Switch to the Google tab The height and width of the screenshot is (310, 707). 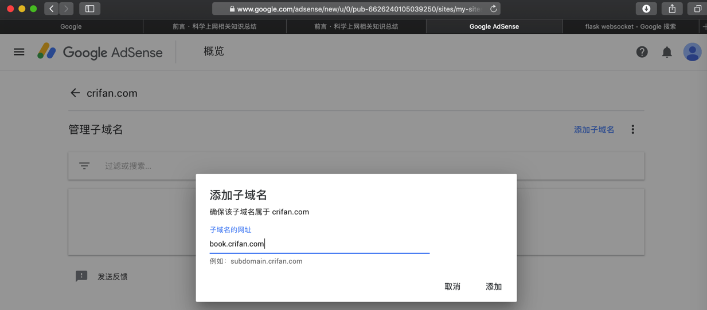71,26
